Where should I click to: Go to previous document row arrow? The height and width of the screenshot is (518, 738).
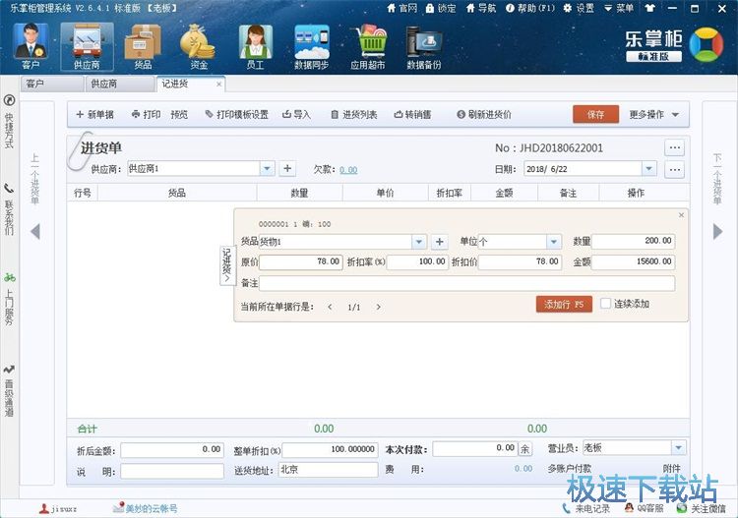pyautogui.click(x=330, y=307)
